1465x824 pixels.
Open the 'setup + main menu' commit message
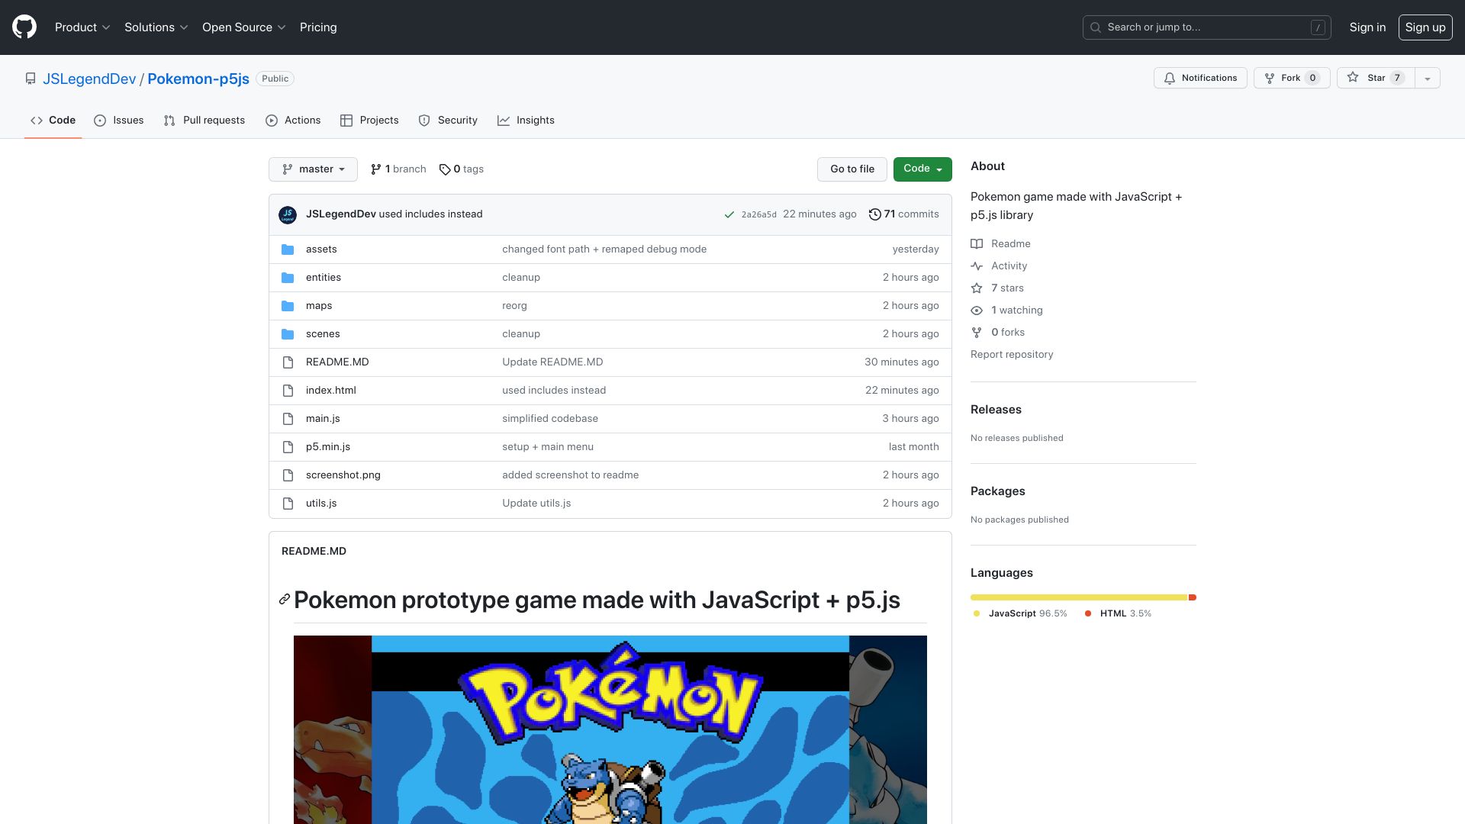(548, 447)
